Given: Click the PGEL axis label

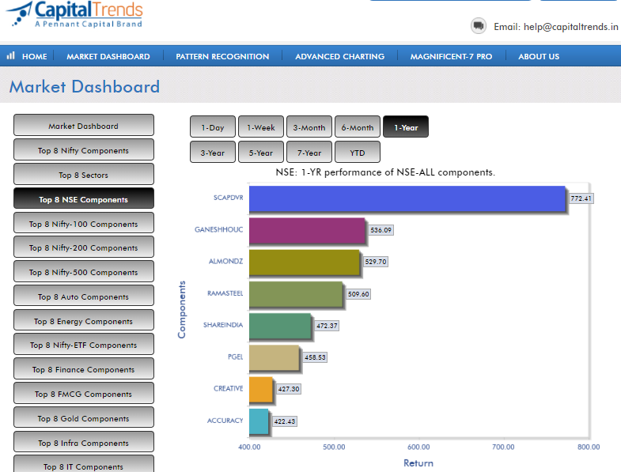Looking at the screenshot, I should (235, 357).
